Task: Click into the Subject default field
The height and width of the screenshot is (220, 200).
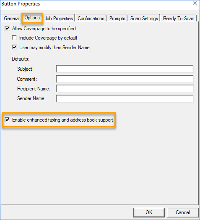Action: 125,69
